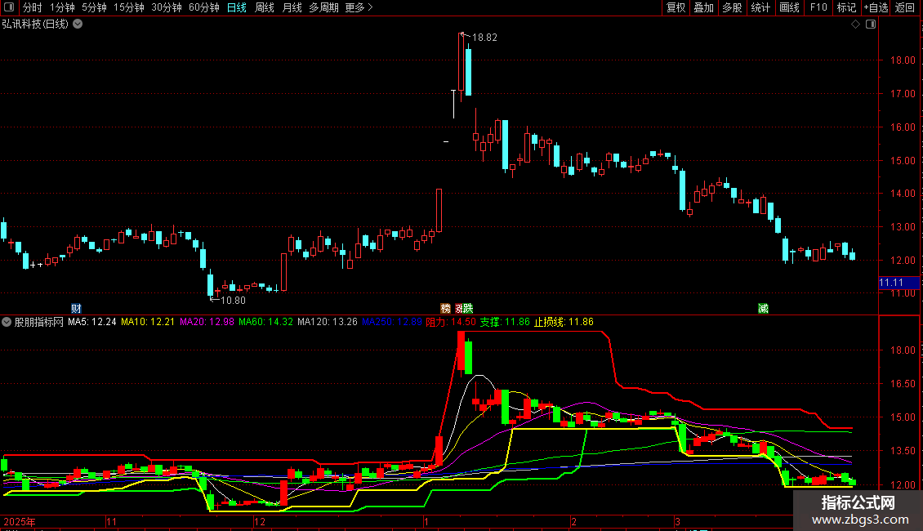Click the 支撑: 11.86 support value
The height and width of the screenshot is (531, 923).
point(505,322)
